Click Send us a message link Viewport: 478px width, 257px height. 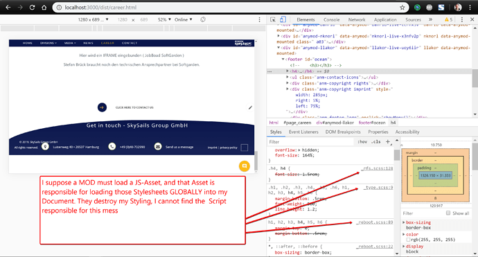tap(179, 147)
